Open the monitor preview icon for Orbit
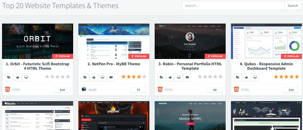 coord(26,77)
